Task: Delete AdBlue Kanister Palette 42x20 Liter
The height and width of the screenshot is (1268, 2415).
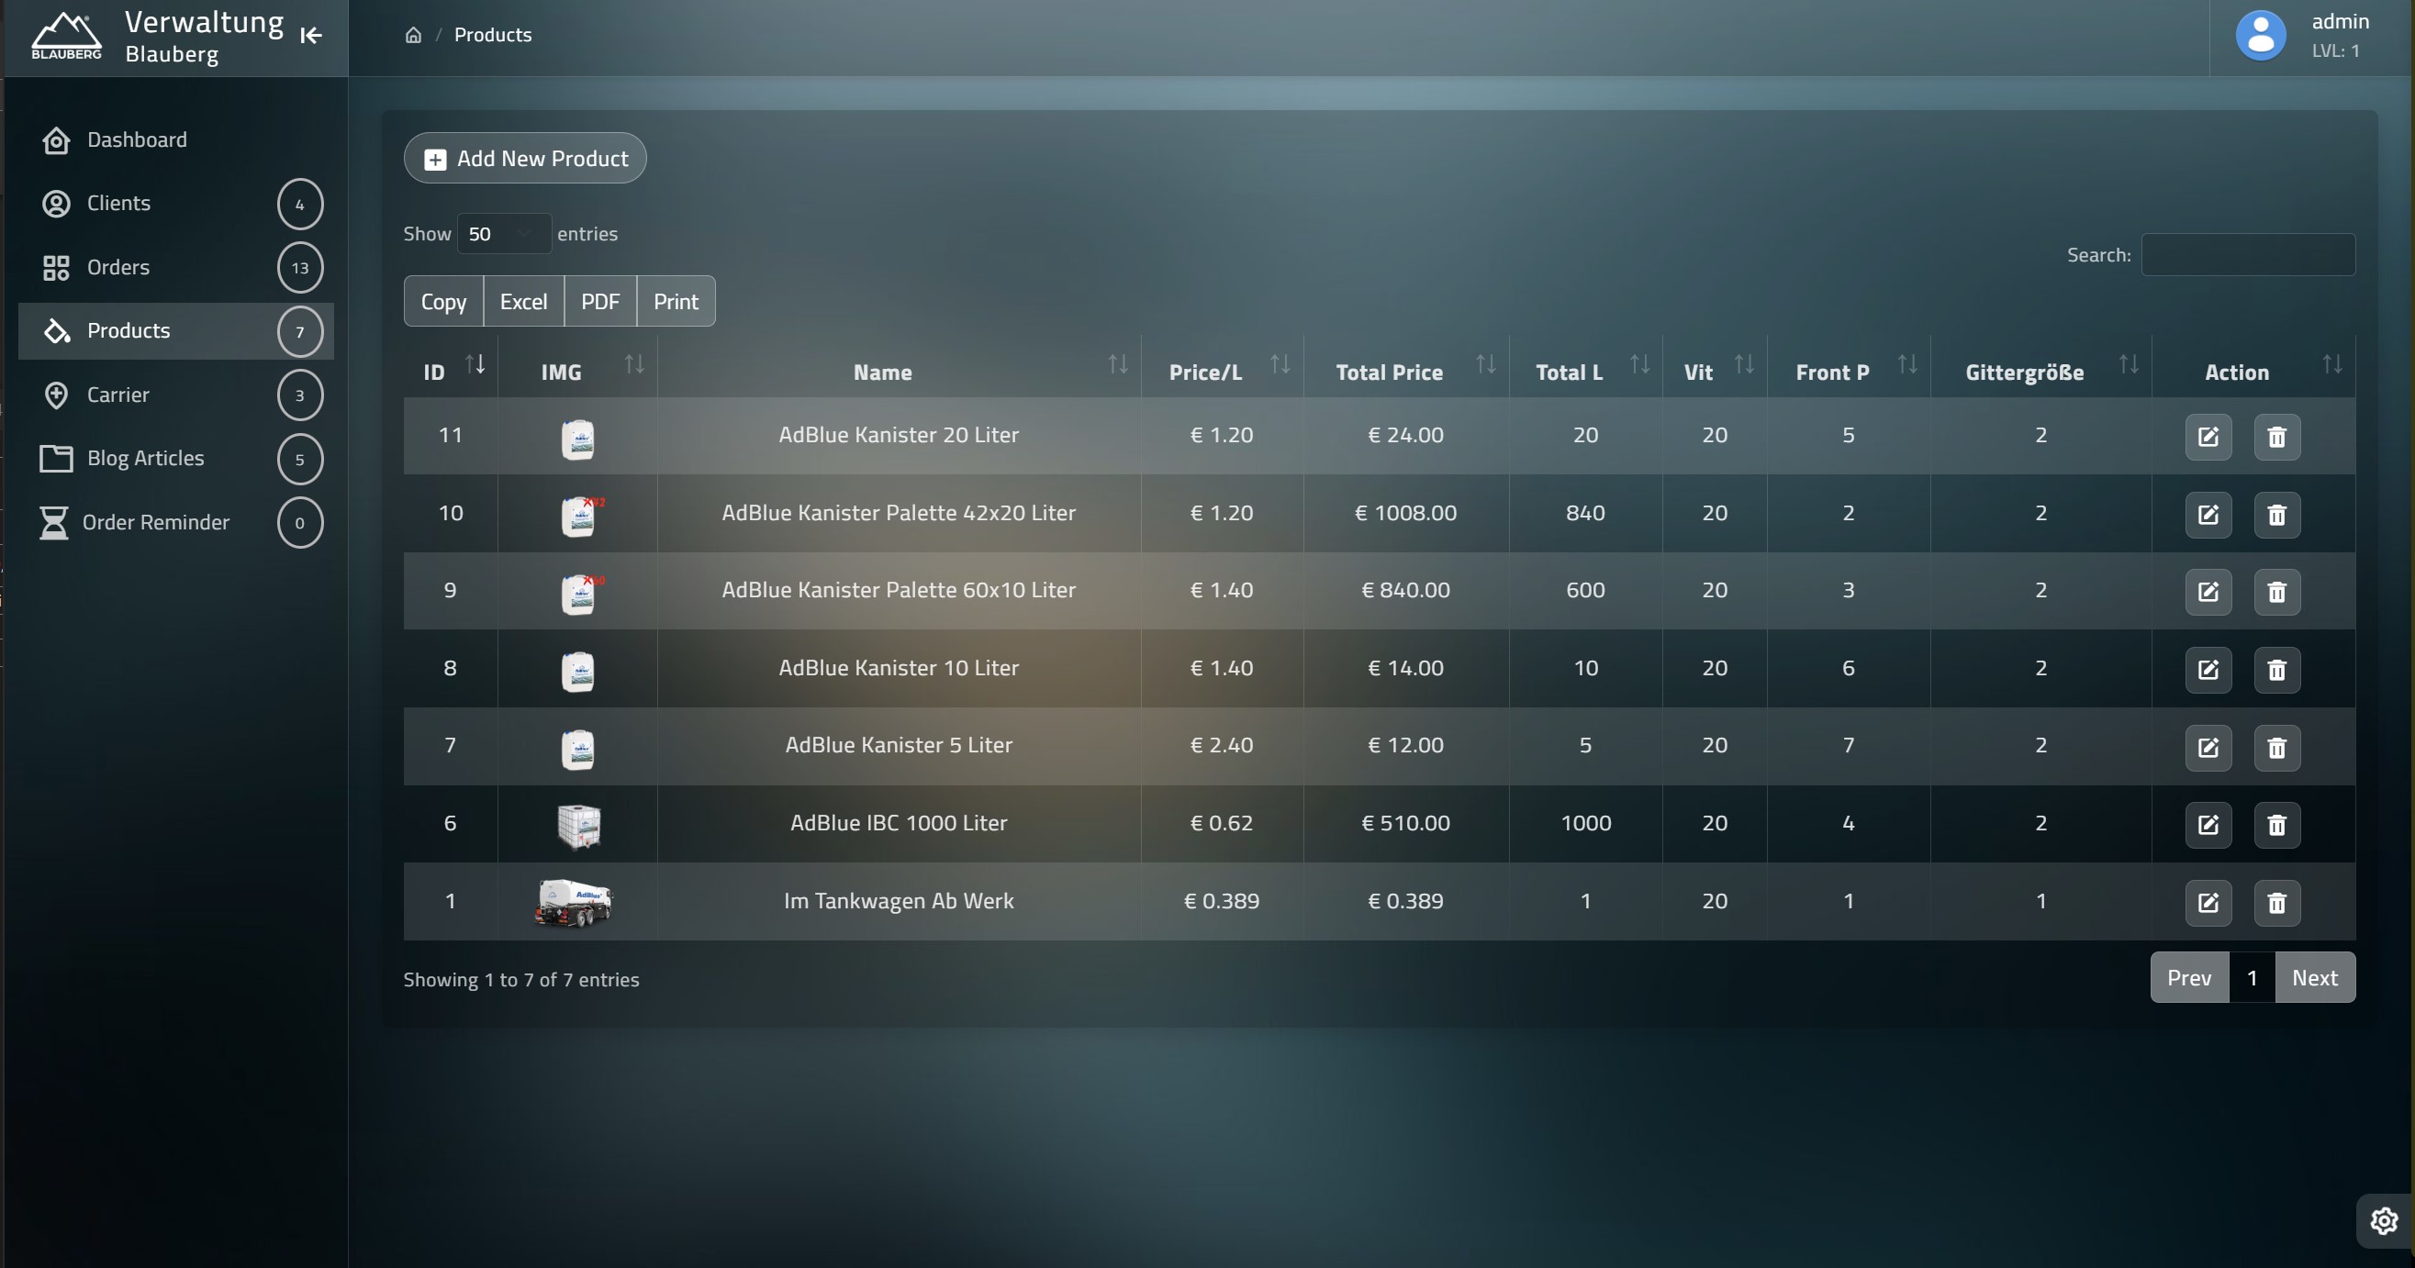Action: tap(2276, 515)
